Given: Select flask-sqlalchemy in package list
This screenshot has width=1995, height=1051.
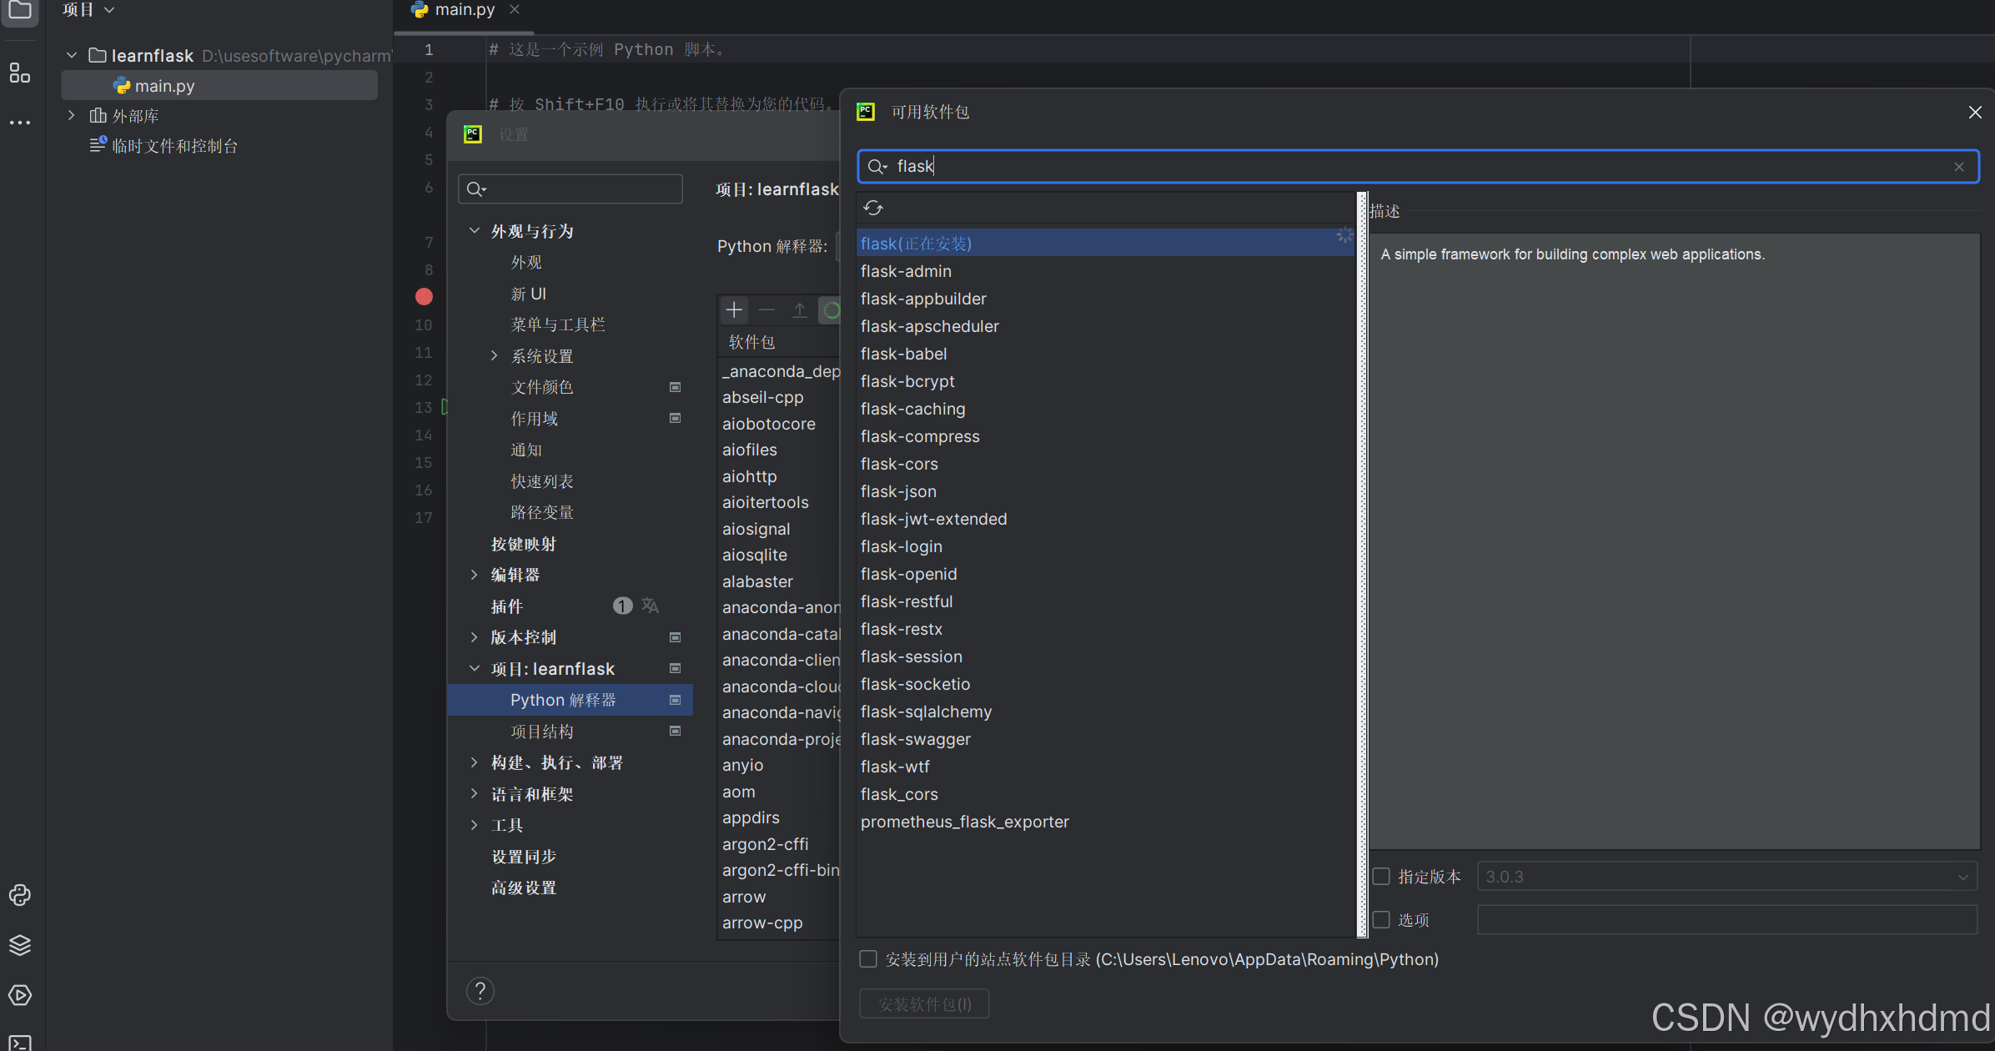Looking at the screenshot, I should (926, 712).
